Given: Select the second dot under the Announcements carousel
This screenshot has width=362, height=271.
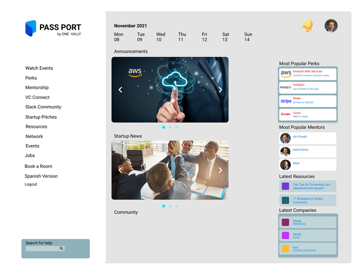Looking at the screenshot, I should 170,127.
